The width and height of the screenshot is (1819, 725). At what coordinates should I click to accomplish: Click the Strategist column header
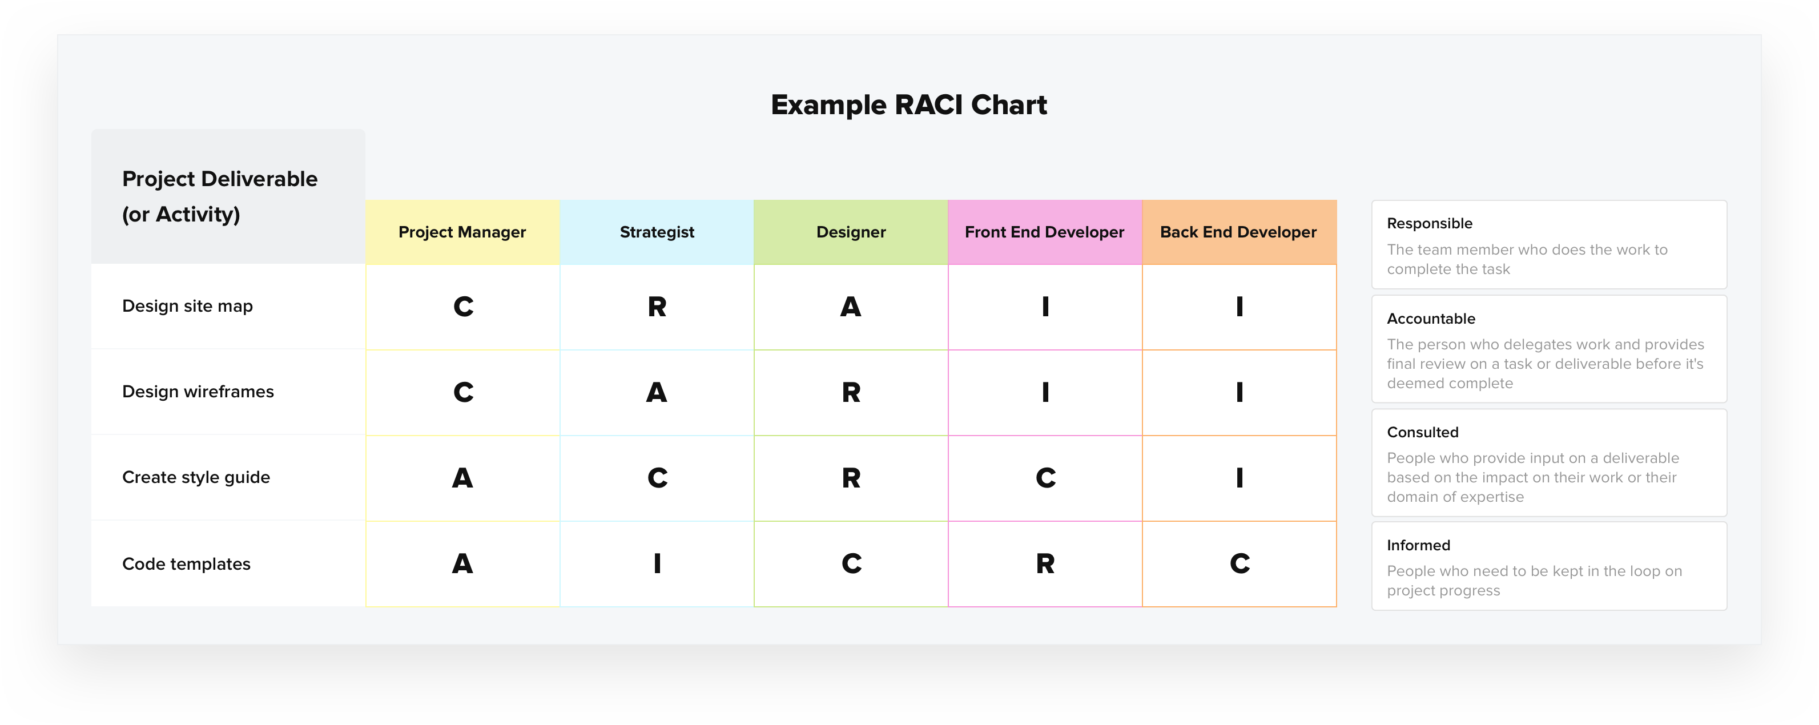coord(657,231)
